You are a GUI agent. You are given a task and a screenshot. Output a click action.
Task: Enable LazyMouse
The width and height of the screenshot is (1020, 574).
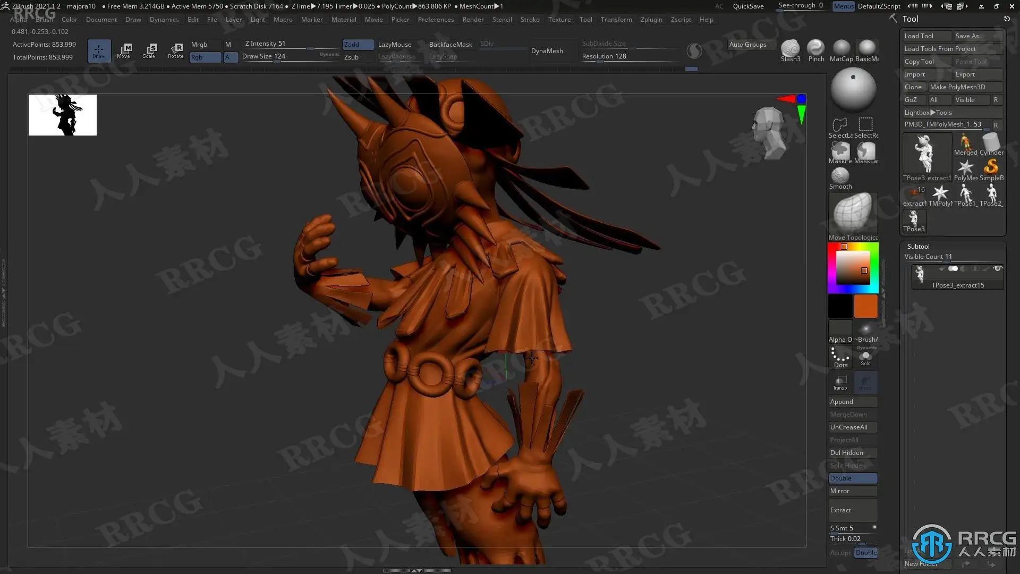395,45
